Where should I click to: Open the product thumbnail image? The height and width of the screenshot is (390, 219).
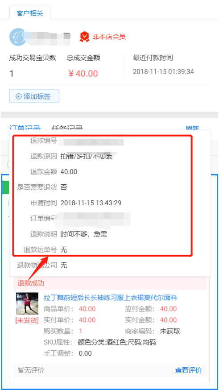coord(27,304)
